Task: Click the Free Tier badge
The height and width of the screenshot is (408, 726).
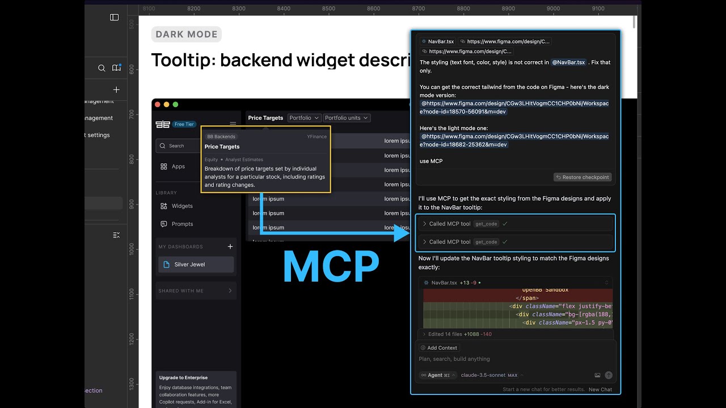Action: coord(184,125)
